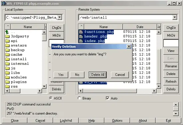Click Delete All in Verify Deletion dialog
The width and height of the screenshot is (183, 125).
tap(98, 74)
